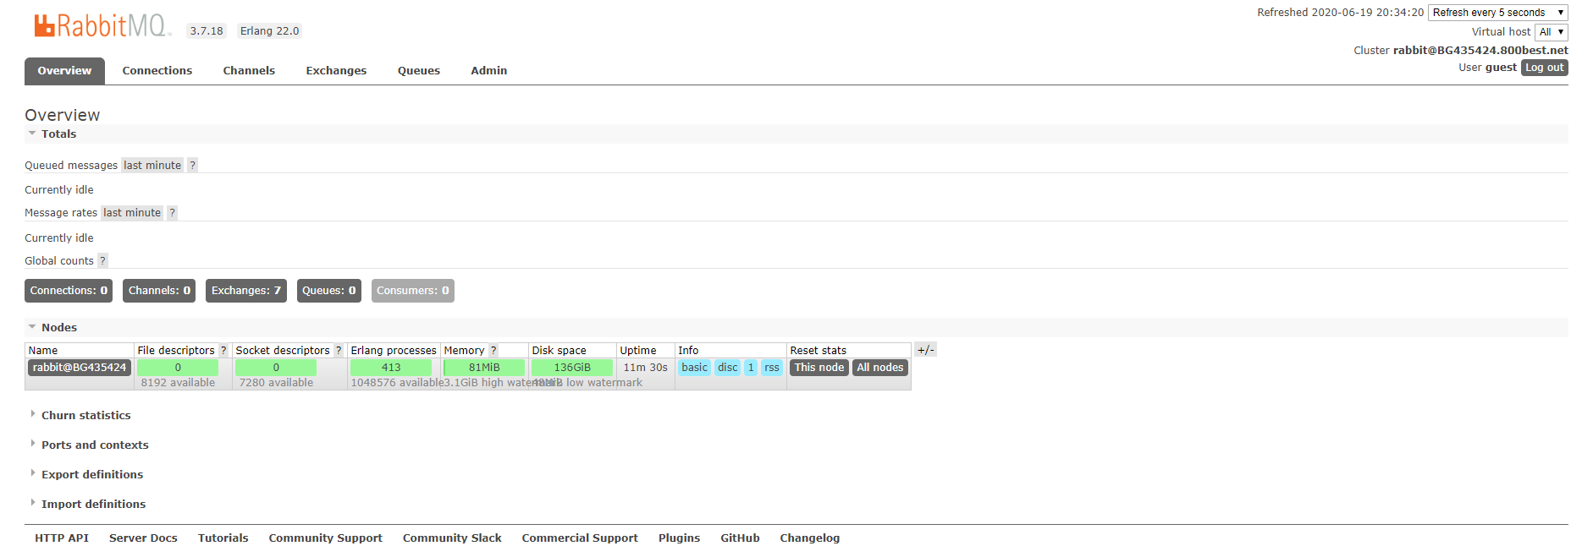Open the Changelog link

pyautogui.click(x=810, y=538)
